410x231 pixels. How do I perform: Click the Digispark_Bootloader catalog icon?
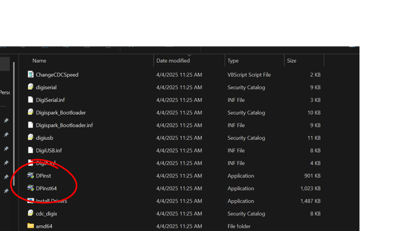[x=31, y=112]
